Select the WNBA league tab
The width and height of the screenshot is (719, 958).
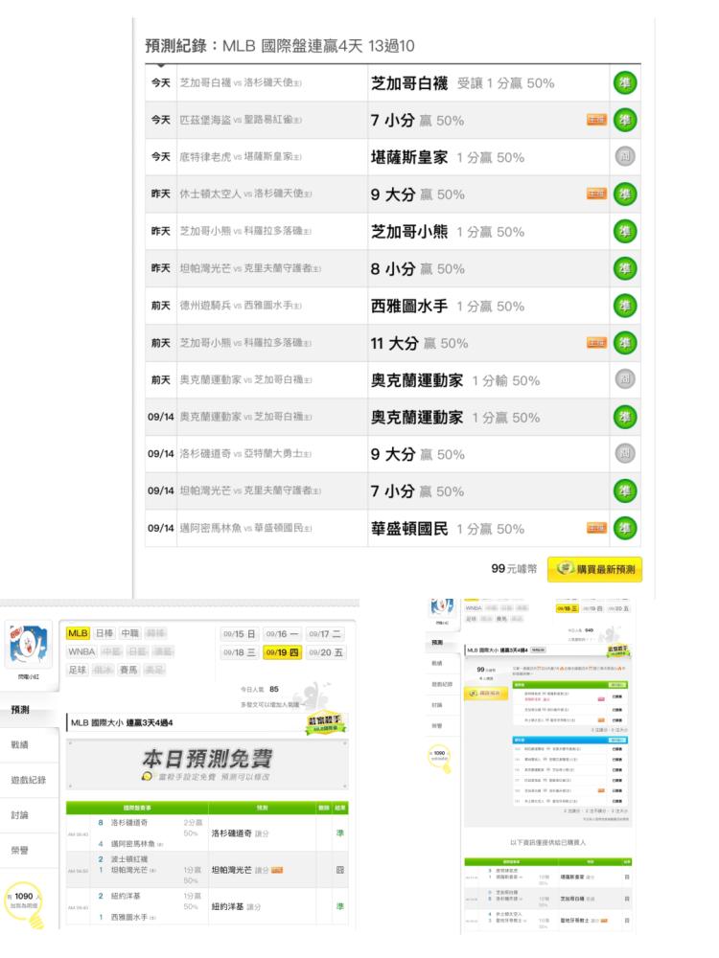point(81,651)
